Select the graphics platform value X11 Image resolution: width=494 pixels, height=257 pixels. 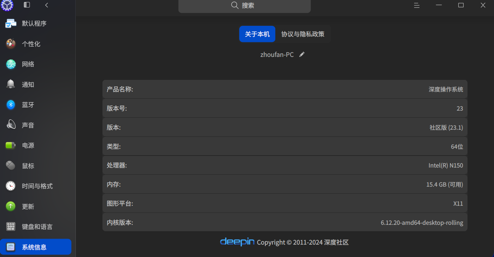tap(458, 204)
